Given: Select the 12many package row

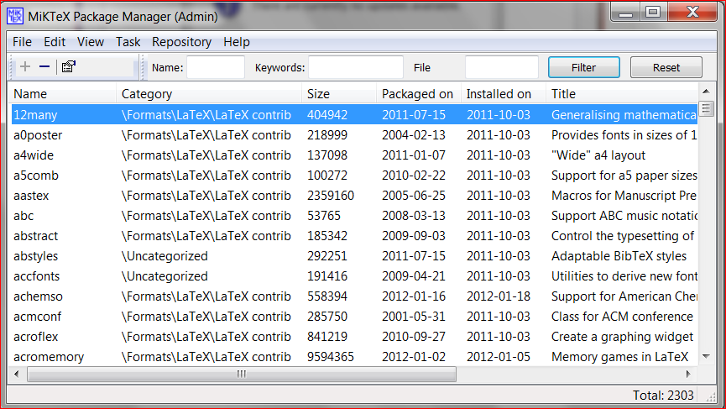Looking at the screenshot, I should pos(354,114).
